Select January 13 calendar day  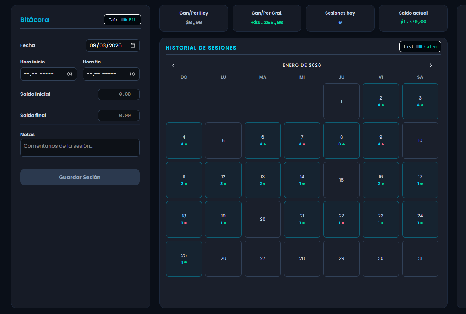tap(262, 180)
